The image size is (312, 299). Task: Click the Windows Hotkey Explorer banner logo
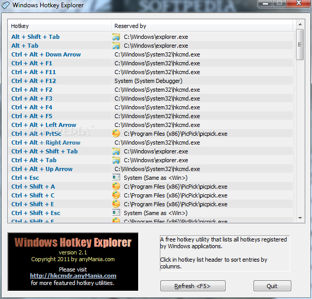click(73, 242)
